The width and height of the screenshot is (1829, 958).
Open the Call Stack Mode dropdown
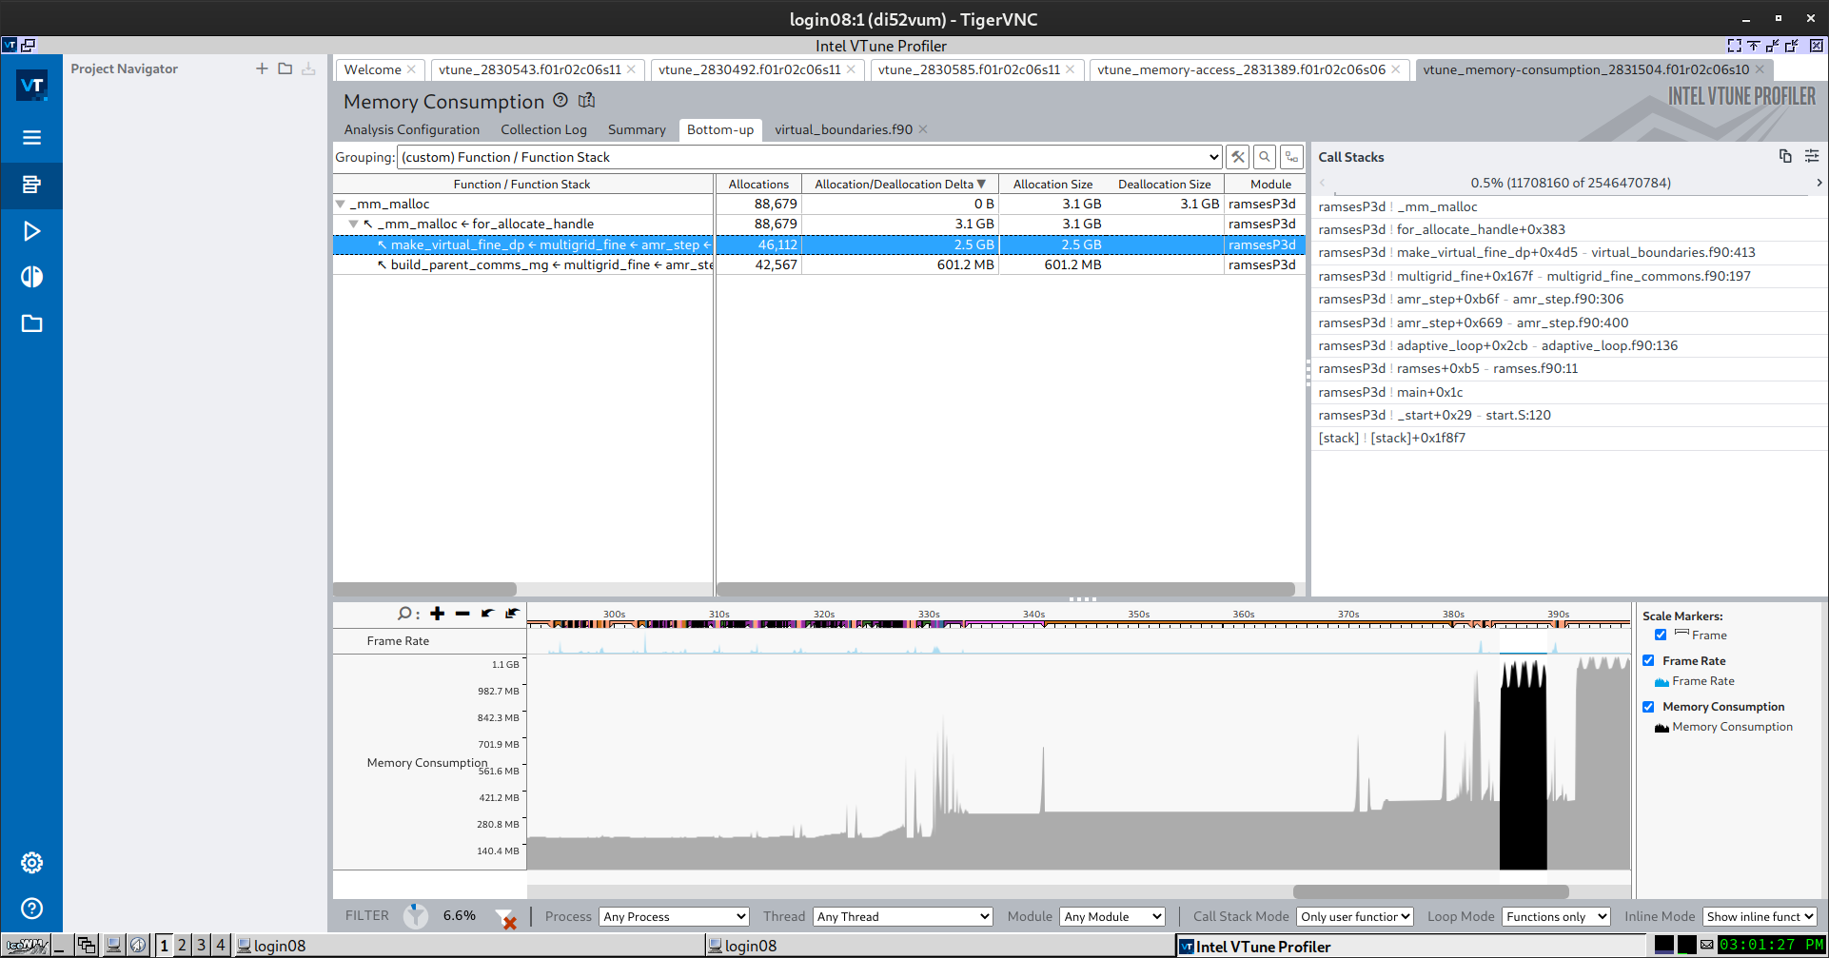[x=1355, y=917]
